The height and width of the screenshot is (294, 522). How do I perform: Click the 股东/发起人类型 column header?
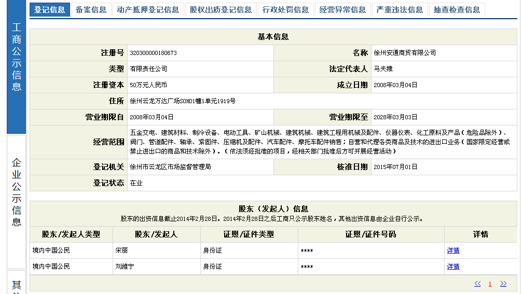[x=71, y=234]
